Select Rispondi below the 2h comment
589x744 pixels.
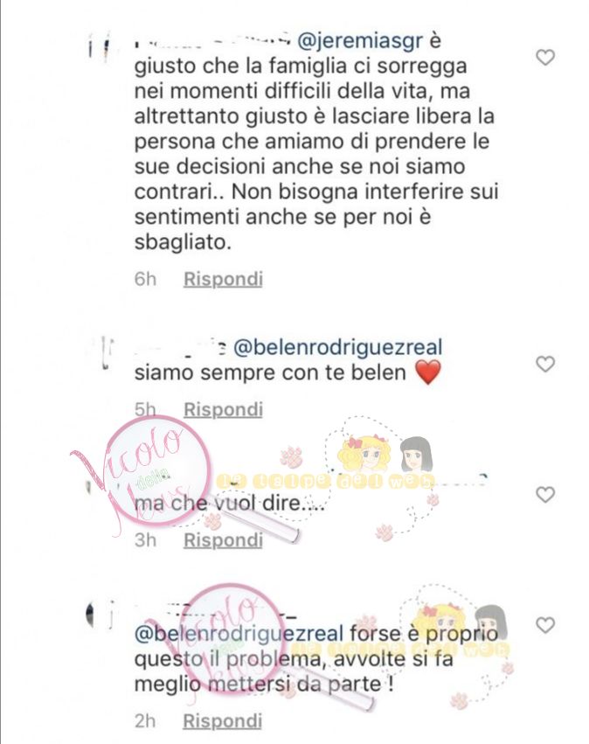tap(223, 720)
